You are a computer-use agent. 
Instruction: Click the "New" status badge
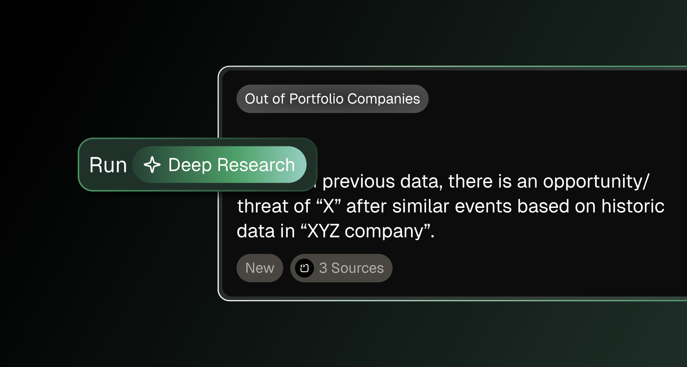click(x=260, y=268)
